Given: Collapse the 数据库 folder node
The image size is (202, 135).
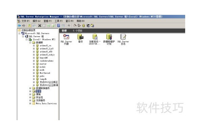Looking at the screenshot, I should (30, 43).
